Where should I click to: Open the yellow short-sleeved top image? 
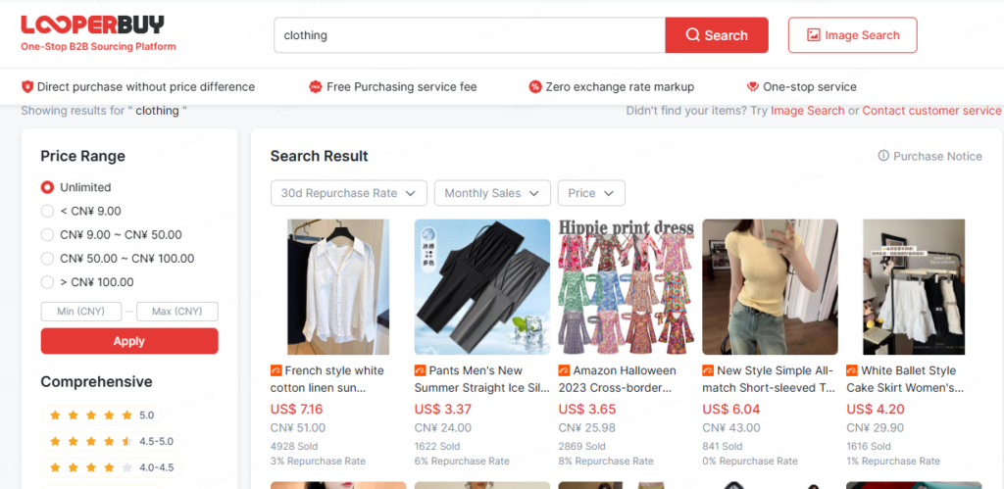pyautogui.click(x=771, y=287)
